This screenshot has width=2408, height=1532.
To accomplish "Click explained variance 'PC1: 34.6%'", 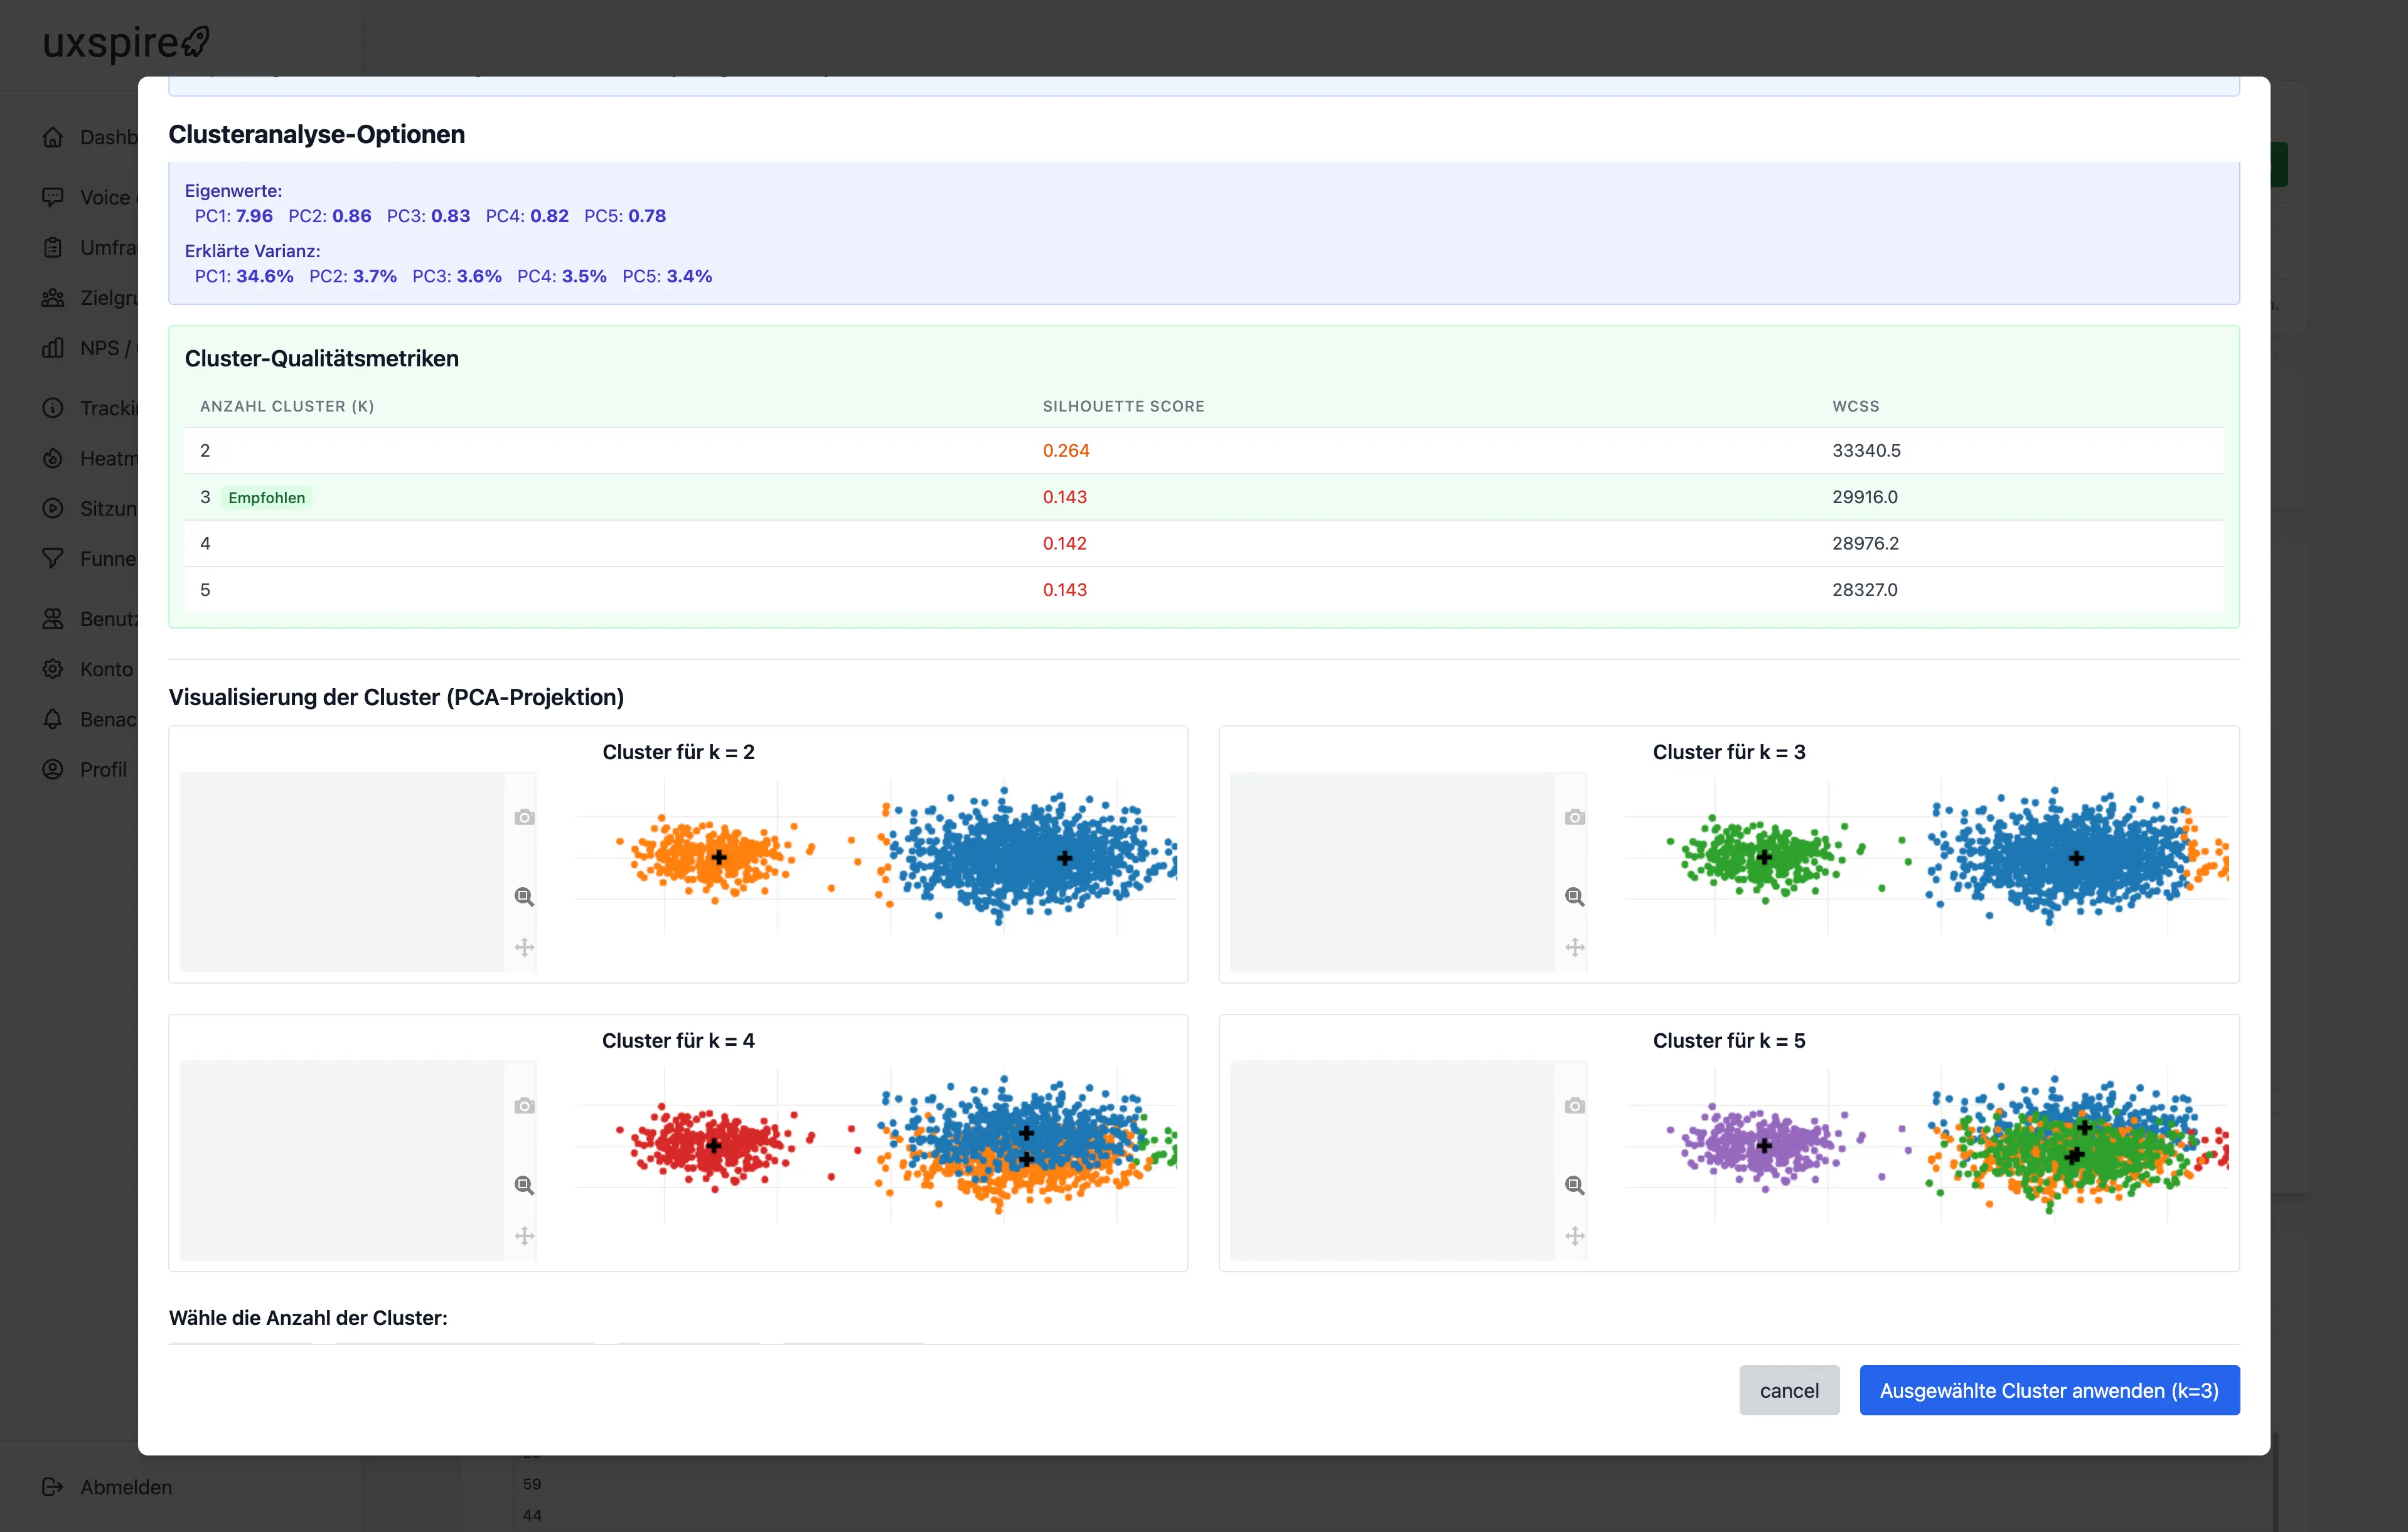I will point(244,276).
